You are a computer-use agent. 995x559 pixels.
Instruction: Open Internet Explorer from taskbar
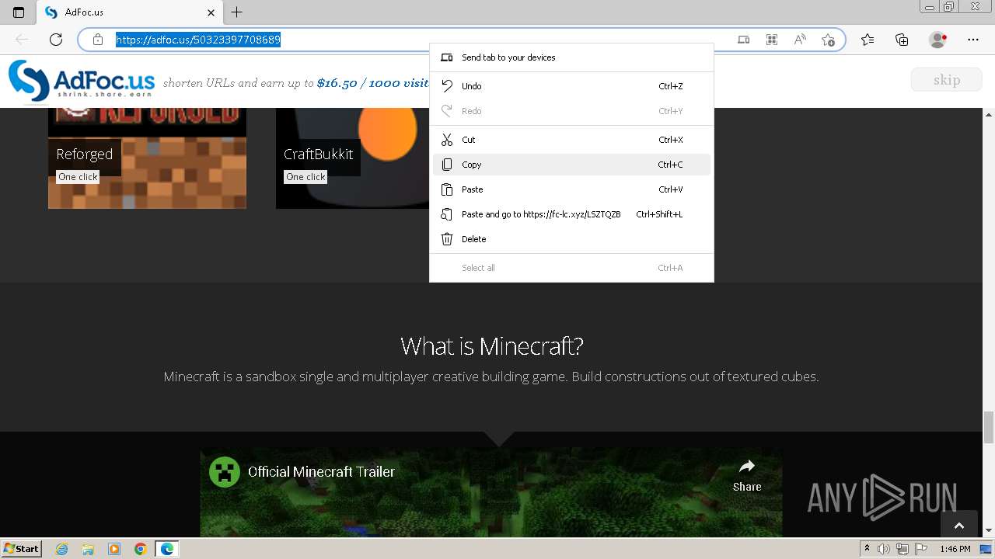click(62, 549)
